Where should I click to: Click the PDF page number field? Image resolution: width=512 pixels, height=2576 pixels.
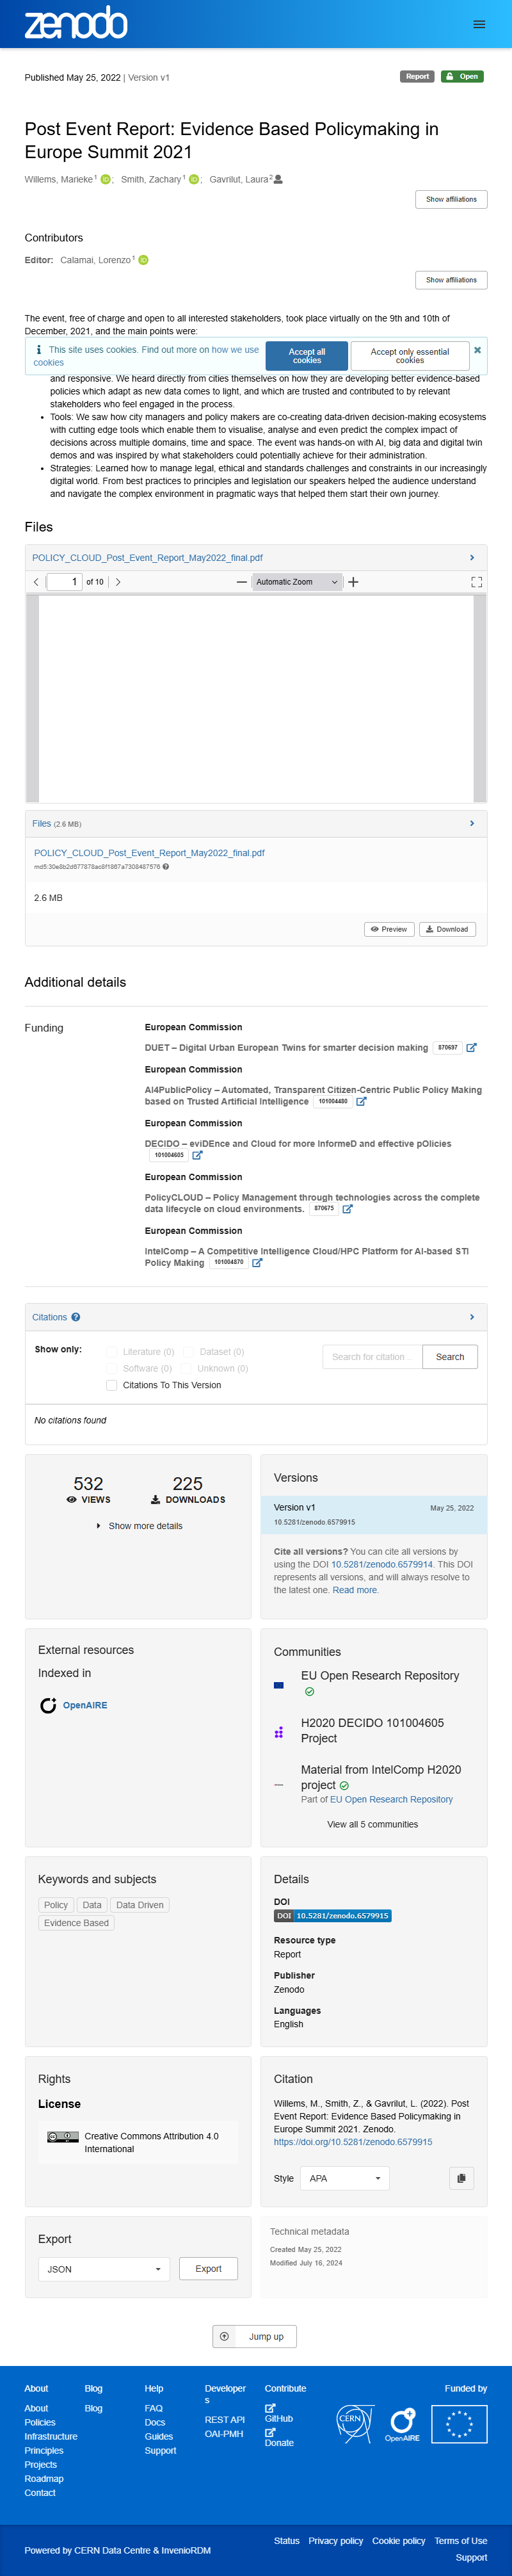(64, 582)
